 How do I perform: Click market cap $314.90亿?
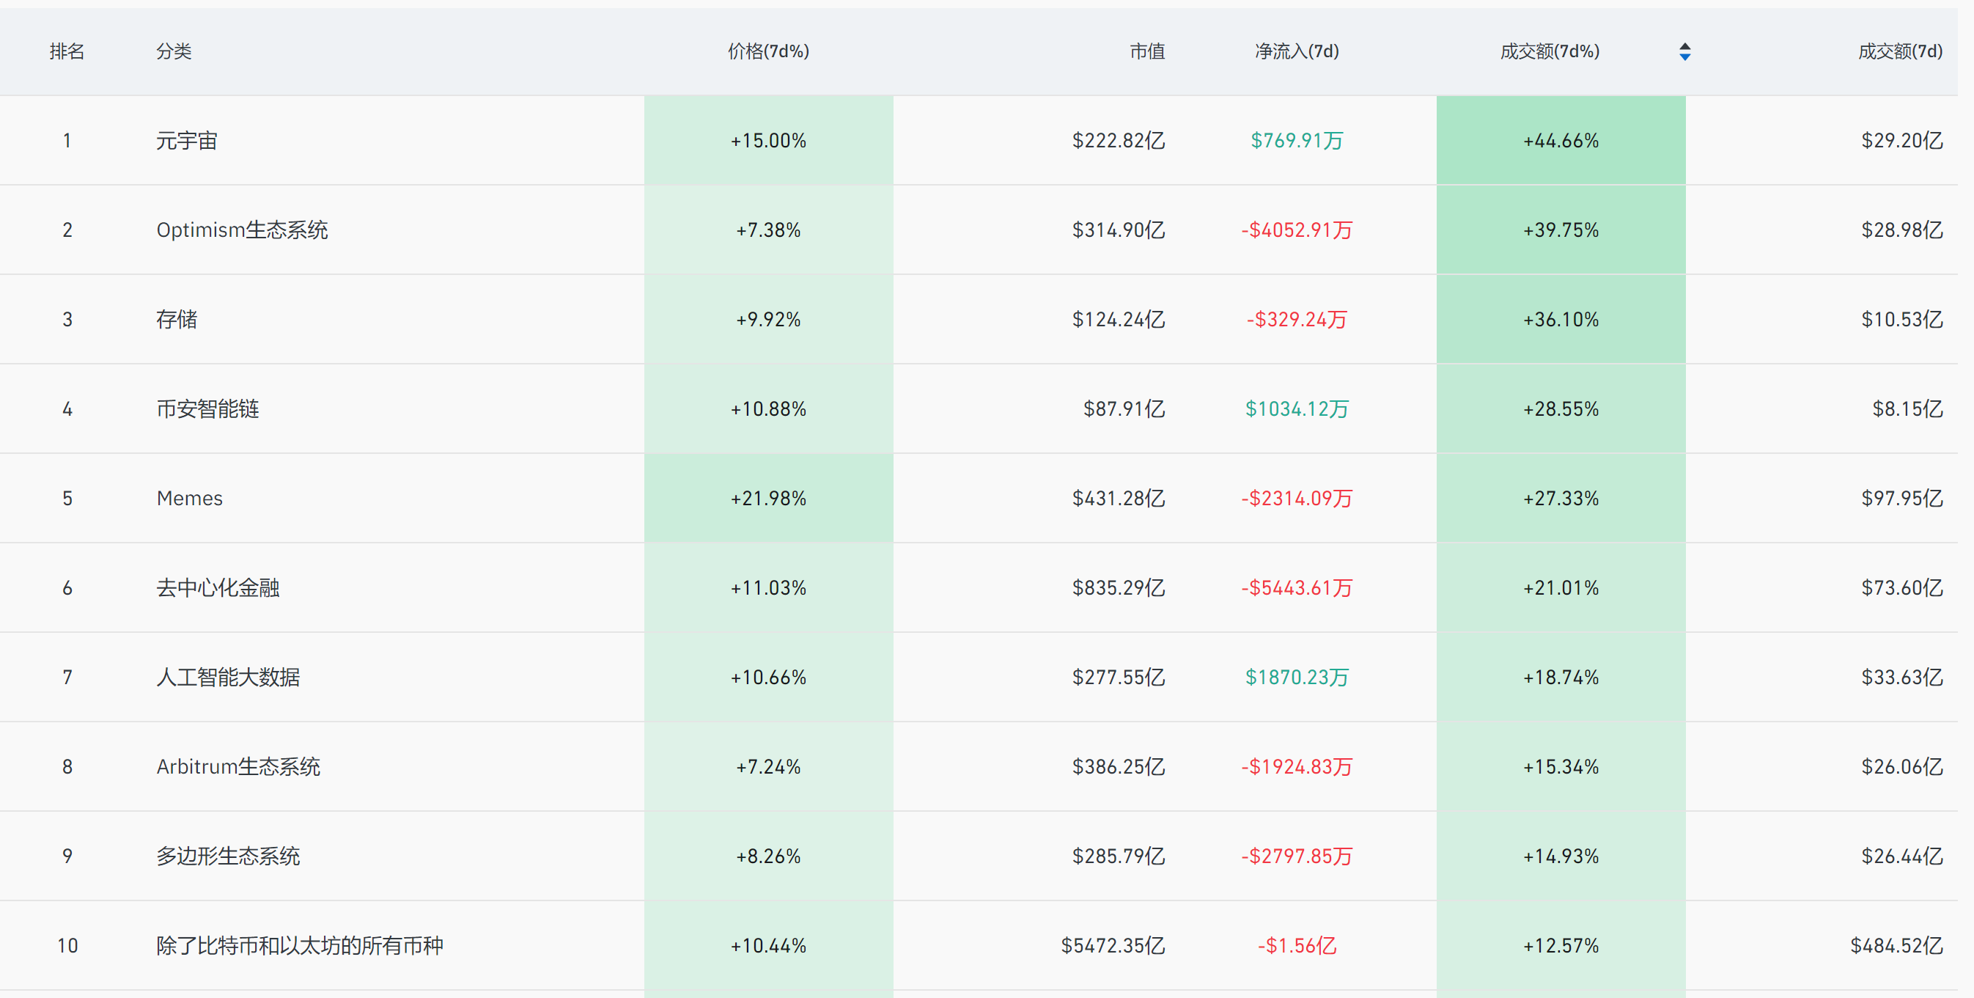(x=1118, y=230)
